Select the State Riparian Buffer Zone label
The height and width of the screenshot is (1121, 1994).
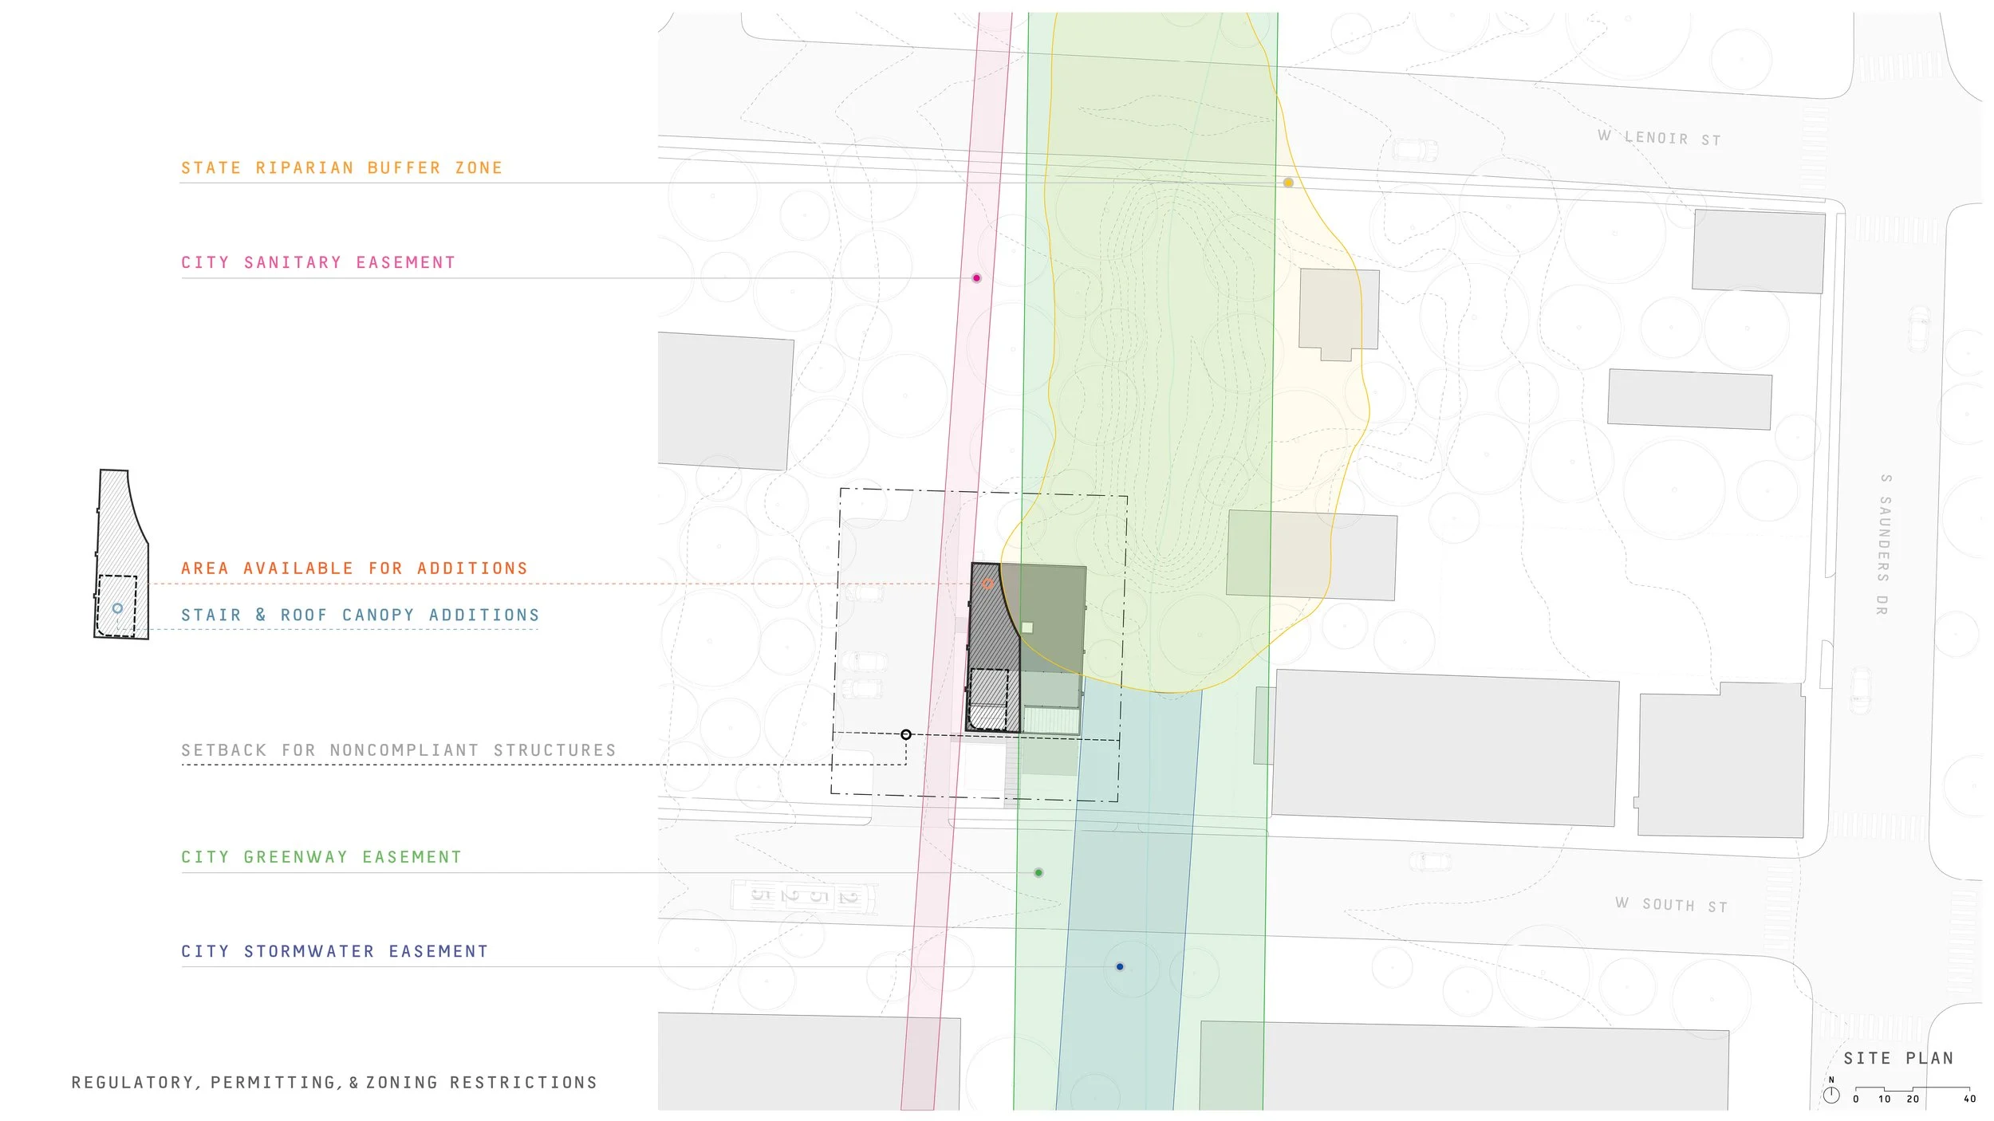pos(341,168)
